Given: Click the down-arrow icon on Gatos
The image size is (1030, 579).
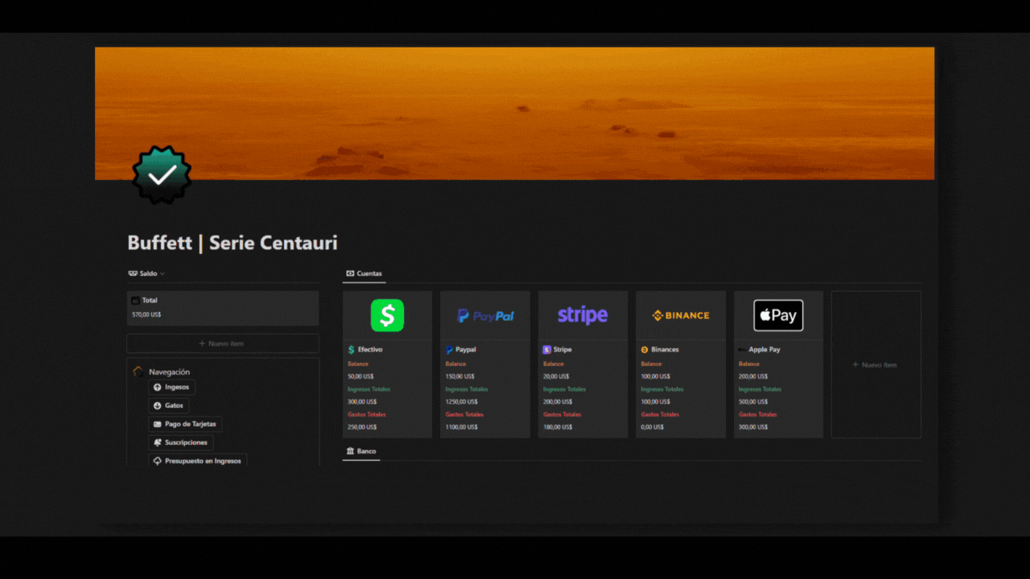Looking at the screenshot, I should tap(158, 406).
